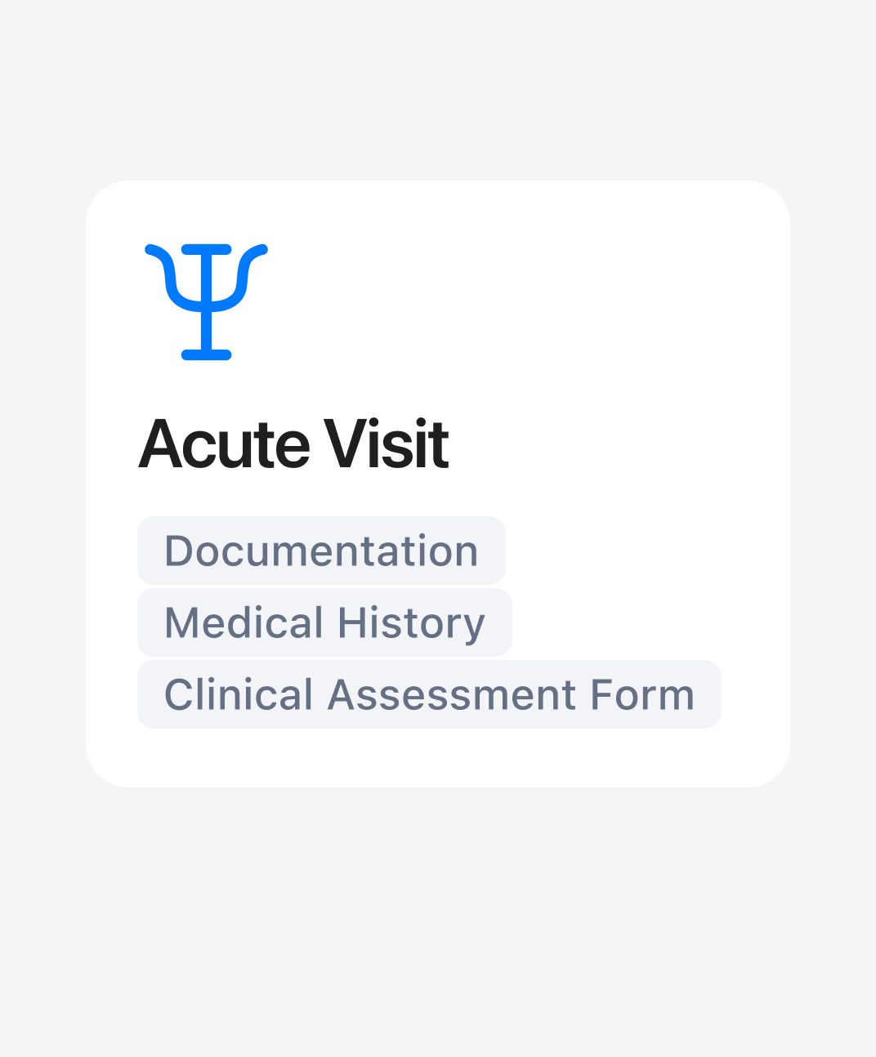The height and width of the screenshot is (1057, 876).
Task: Select the Greek psi glyph above the title
Action: click(206, 301)
